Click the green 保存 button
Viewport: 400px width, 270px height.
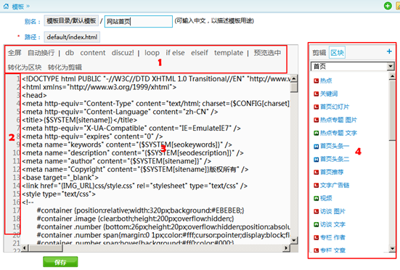coord(60,262)
